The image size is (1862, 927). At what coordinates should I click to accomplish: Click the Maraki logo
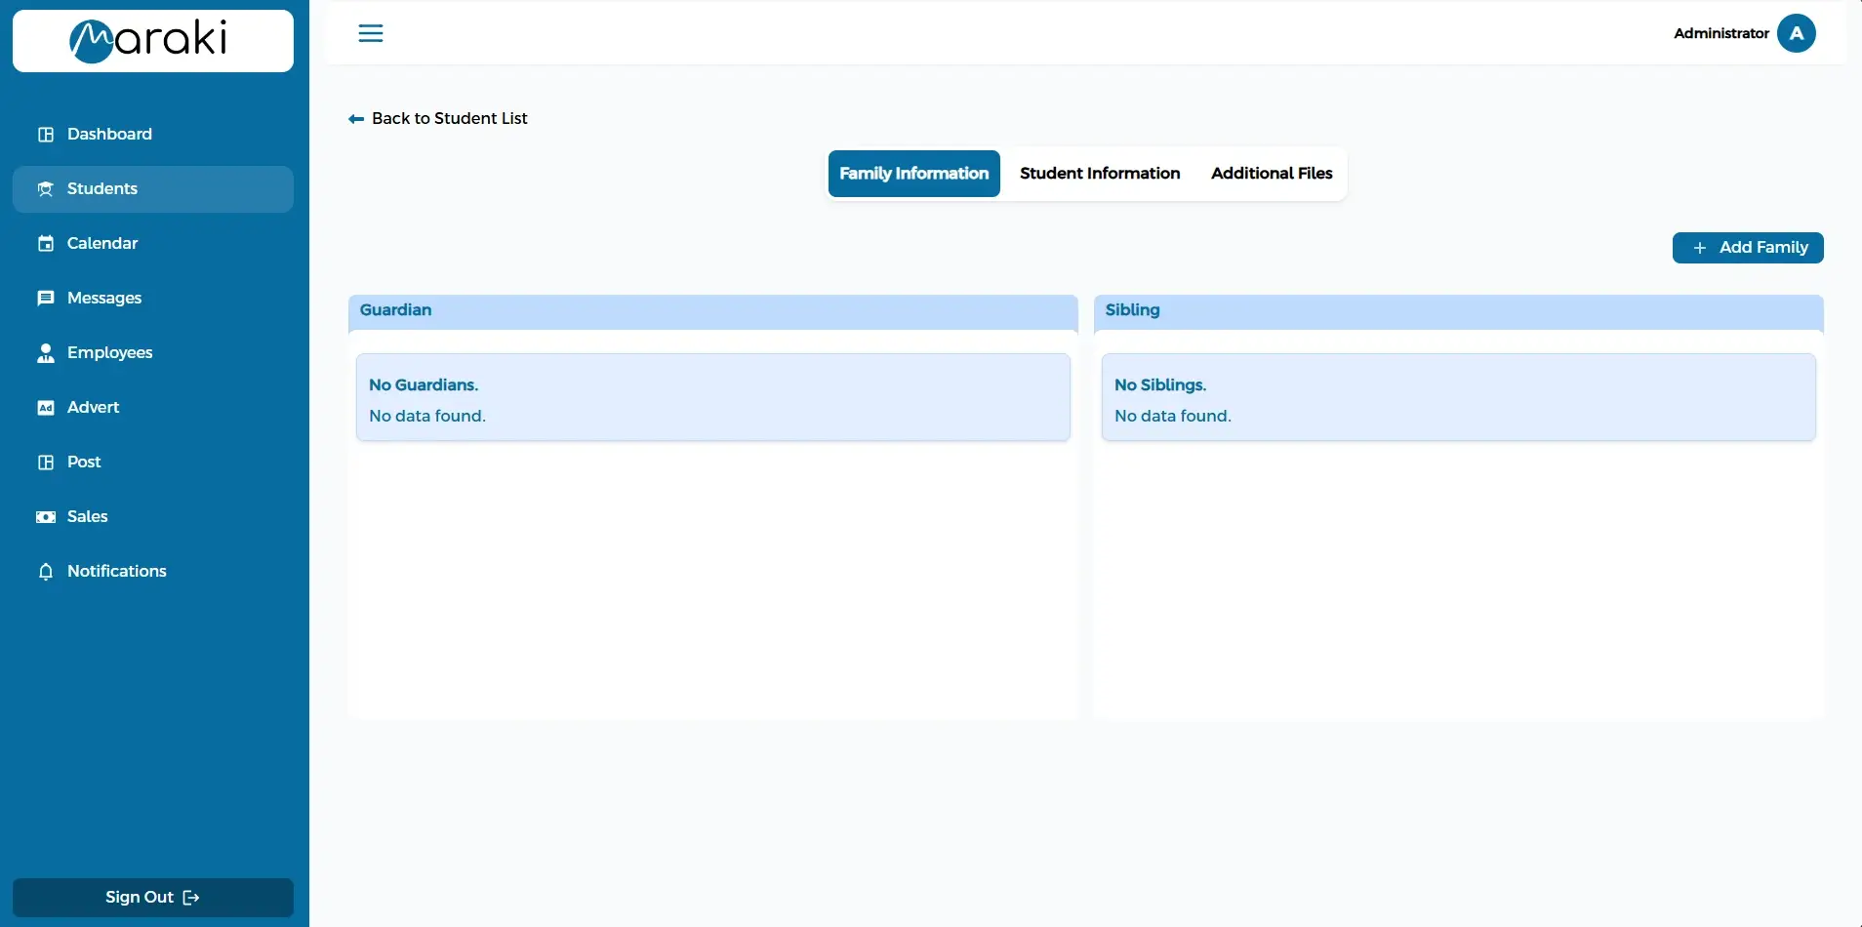tap(152, 41)
